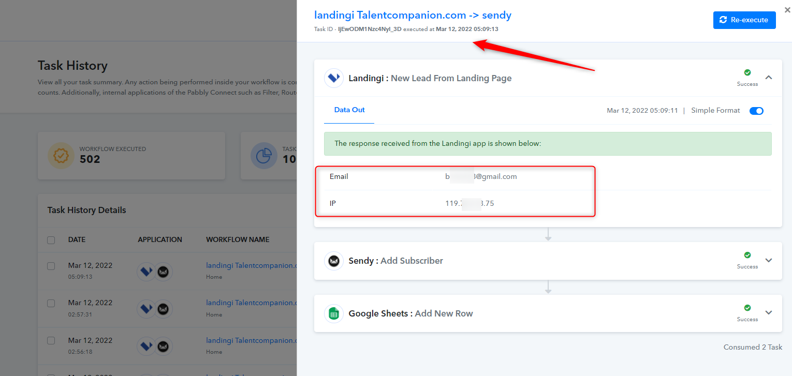Image resolution: width=792 pixels, height=376 pixels.
Task: Click the APPLICATION column header
Action: [160, 239]
